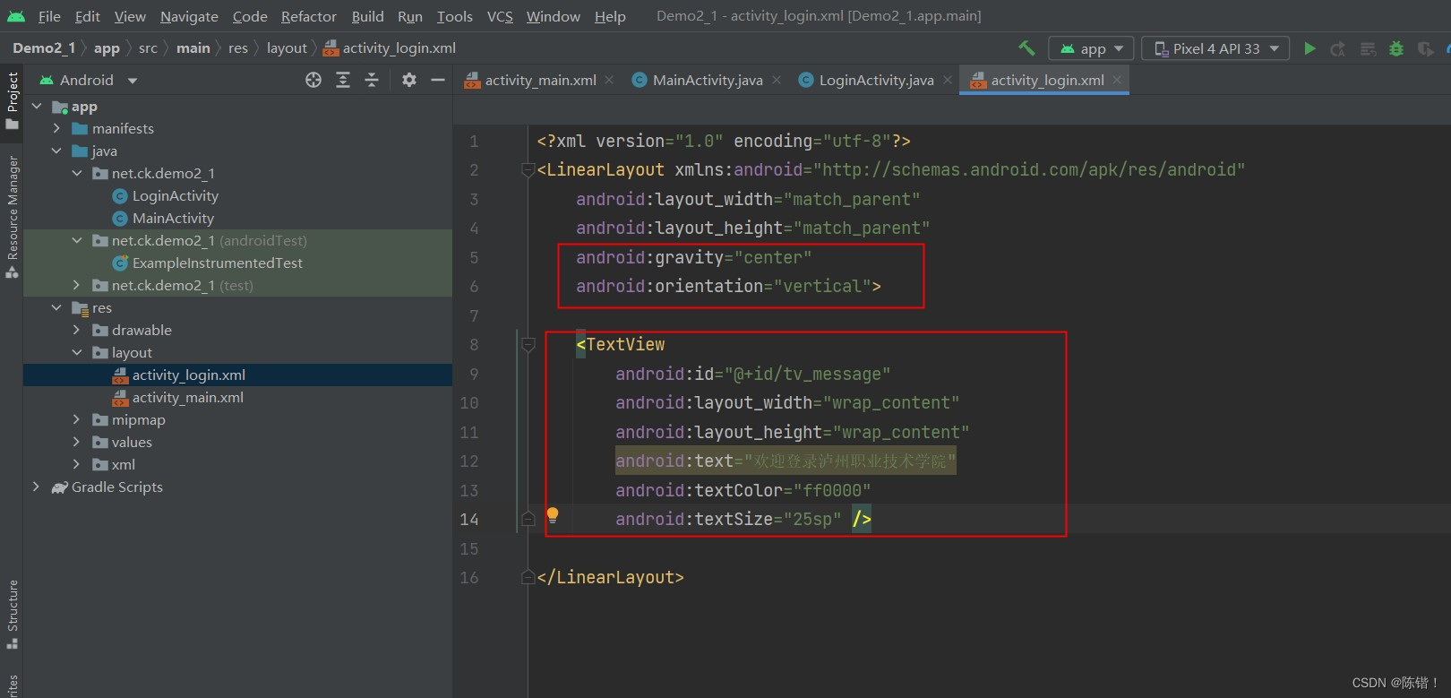This screenshot has width=1451, height=698.
Task: Click the lightbulb quick-fix icon on line 14
Action: click(x=553, y=515)
